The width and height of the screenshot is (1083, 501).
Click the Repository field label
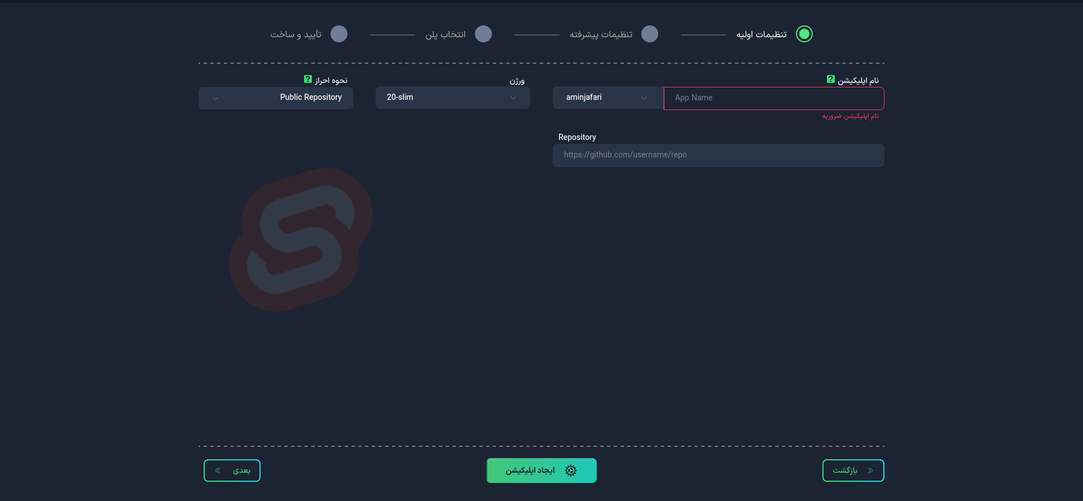pos(577,137)
